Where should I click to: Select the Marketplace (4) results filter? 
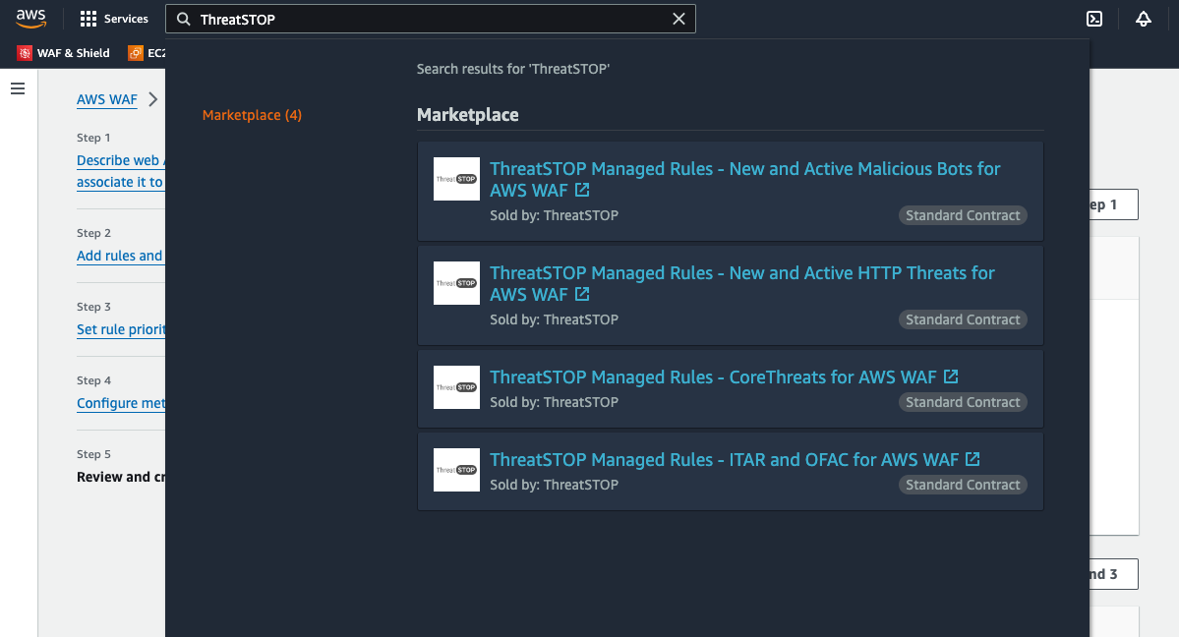click(x=252, y=115)
